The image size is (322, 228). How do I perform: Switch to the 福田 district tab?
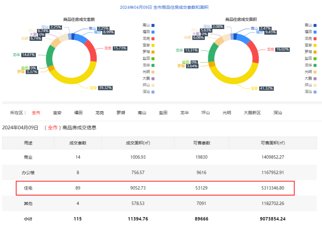[x=78, y=113]
